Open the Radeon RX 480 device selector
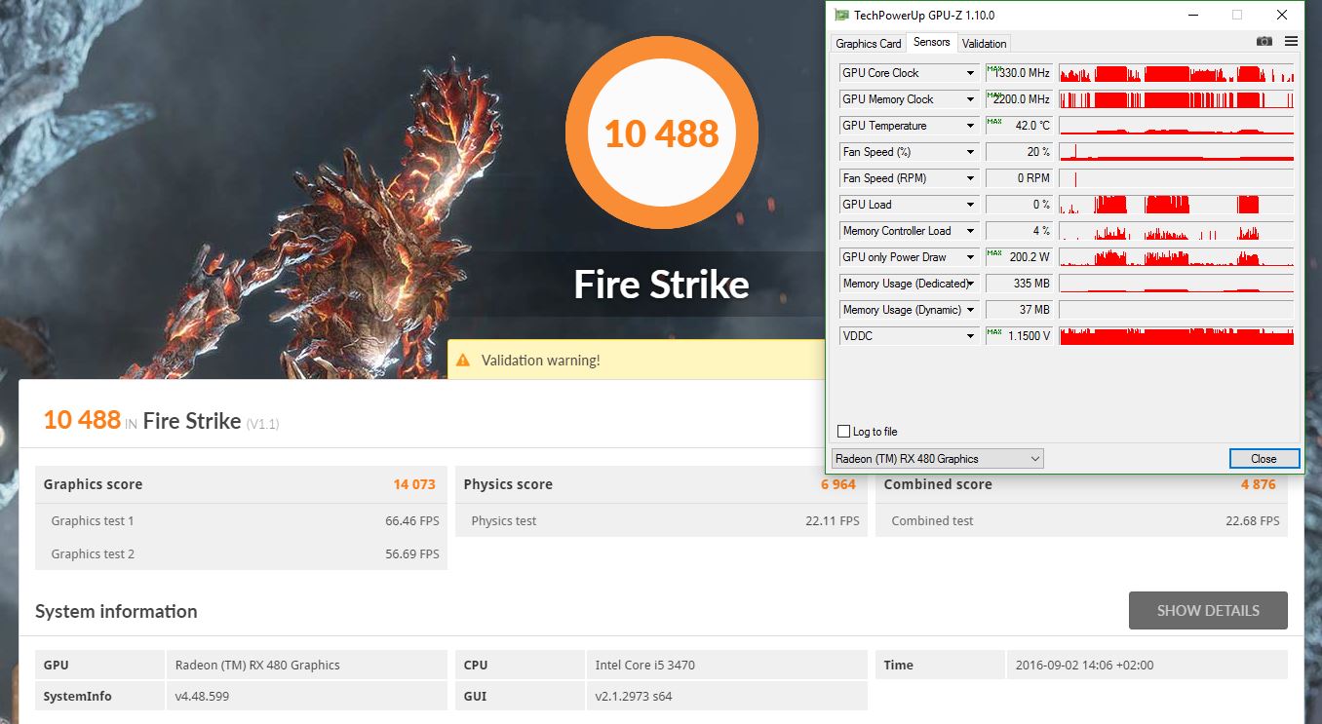This screenshot has width=1322, height=724. click(x=937, y=459)
